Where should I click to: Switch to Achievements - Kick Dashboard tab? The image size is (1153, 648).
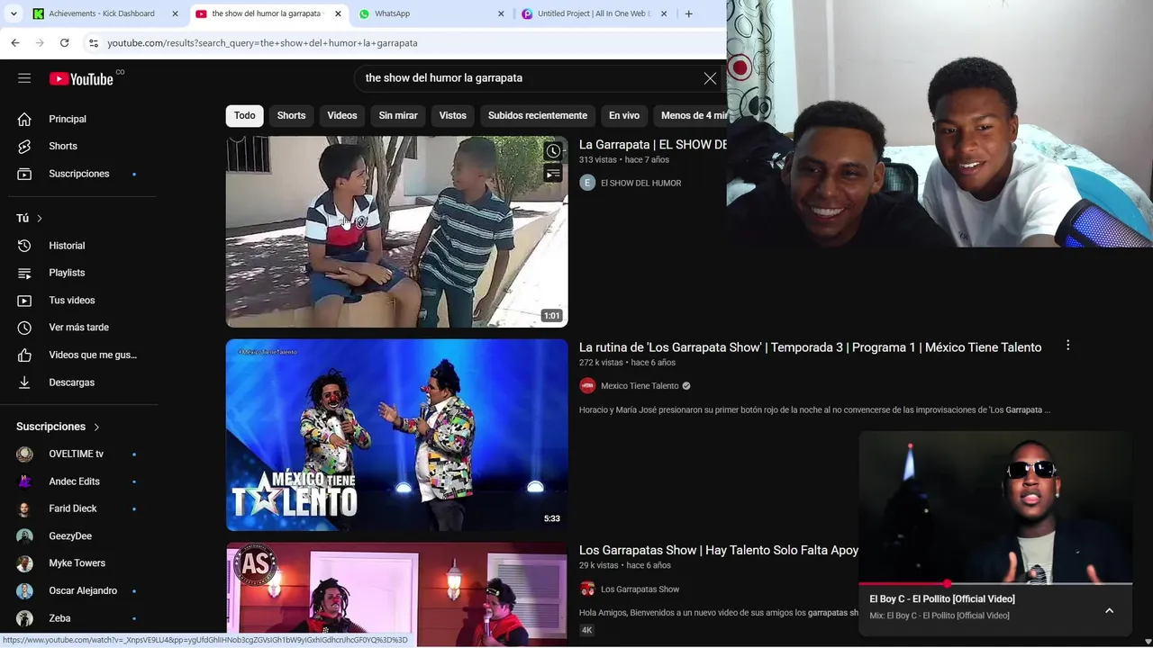coord(101,13)
